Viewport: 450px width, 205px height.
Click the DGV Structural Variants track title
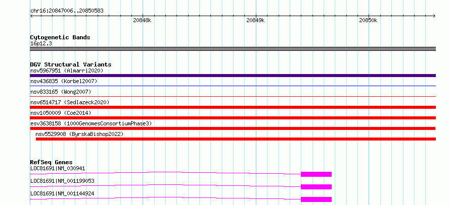(x=71, y=64)
